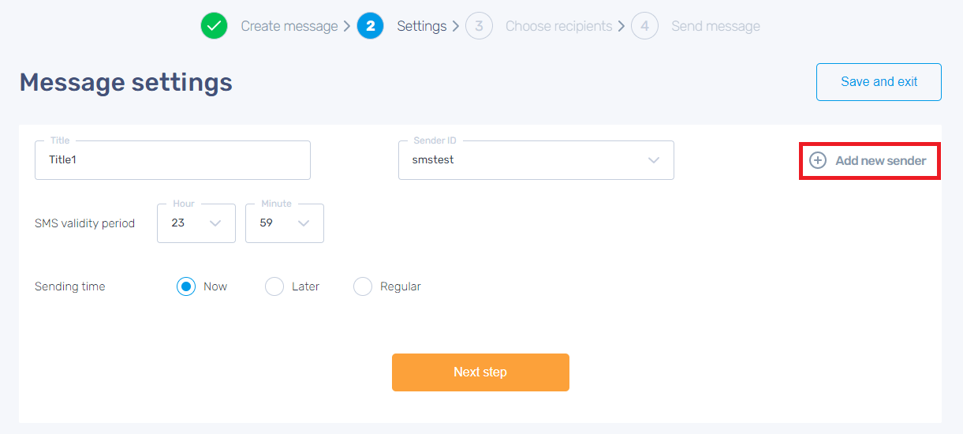Select the Regular sending time option
963x434 pixels.
click(363, 286)
